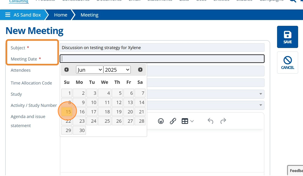Click the insert table icon
Screen dimensions: 303x176
185,121
